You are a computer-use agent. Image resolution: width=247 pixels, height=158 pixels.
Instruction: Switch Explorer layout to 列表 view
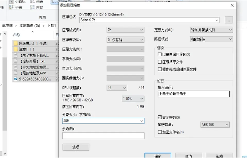click(x=37, y=2)
